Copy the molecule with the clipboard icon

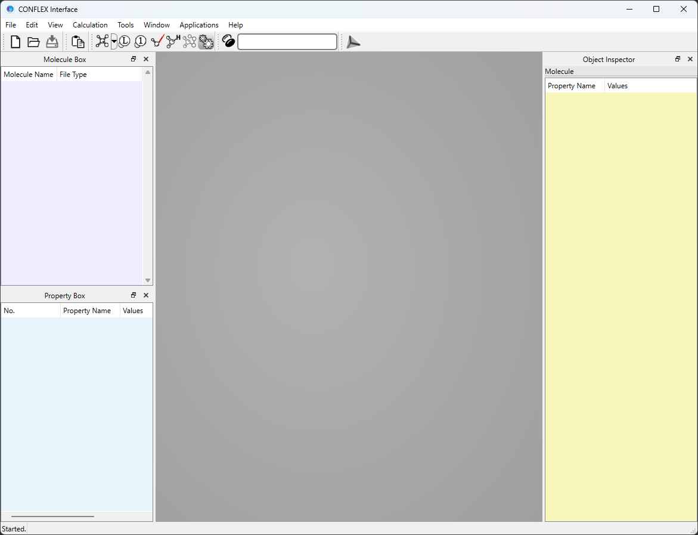(x=77, y=41)
